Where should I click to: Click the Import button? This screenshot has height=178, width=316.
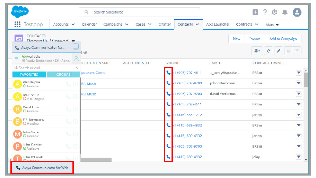coord(255,39)
